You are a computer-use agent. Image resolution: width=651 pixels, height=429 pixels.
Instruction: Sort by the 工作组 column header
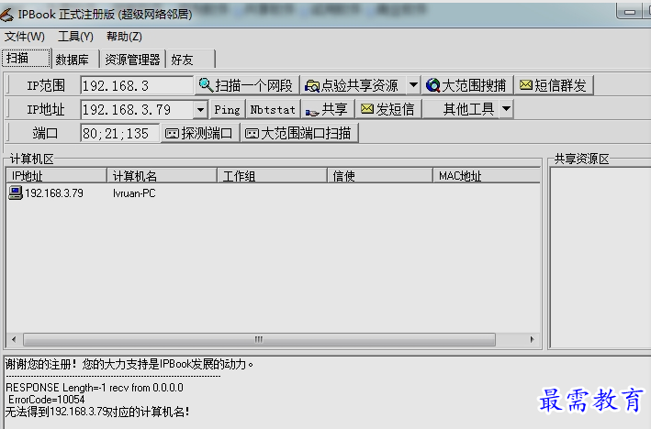pos(273,176)
